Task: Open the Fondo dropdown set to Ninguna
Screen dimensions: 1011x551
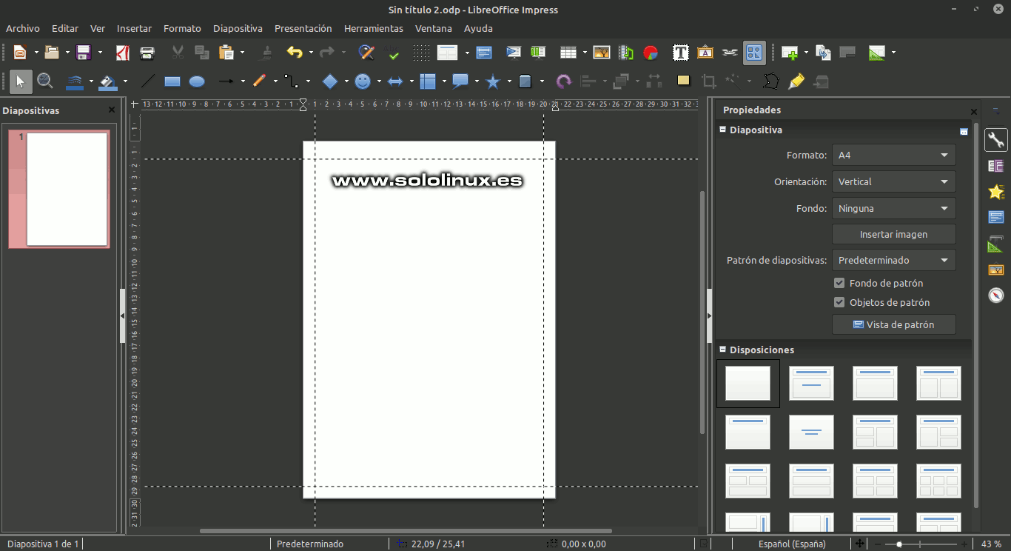Action: coord(893,208)
